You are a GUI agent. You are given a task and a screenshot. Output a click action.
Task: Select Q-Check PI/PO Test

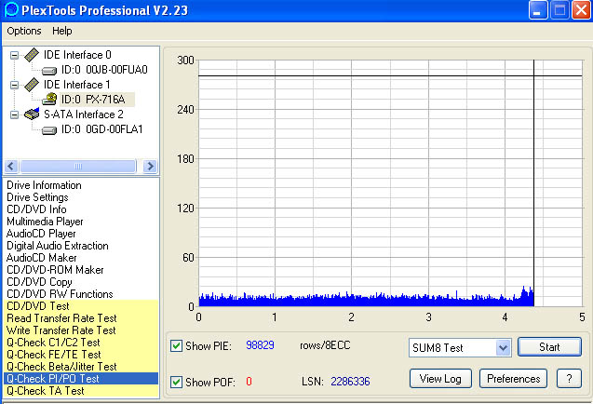coord(81,379)
